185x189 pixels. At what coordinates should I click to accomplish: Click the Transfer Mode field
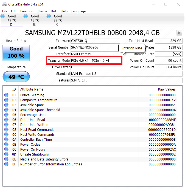tap(95, 61)
